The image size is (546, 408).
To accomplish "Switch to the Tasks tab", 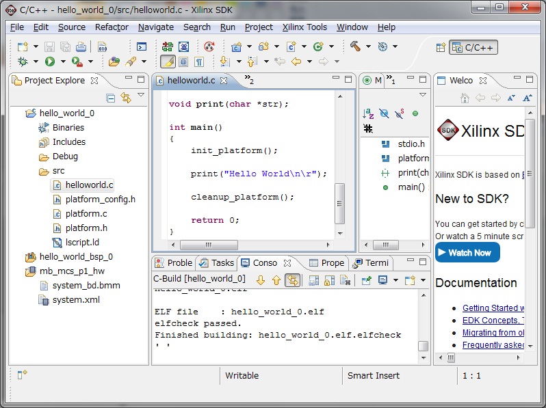I will point(217,262).
